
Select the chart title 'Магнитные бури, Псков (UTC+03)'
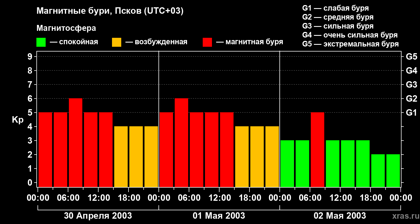point(110,11)
